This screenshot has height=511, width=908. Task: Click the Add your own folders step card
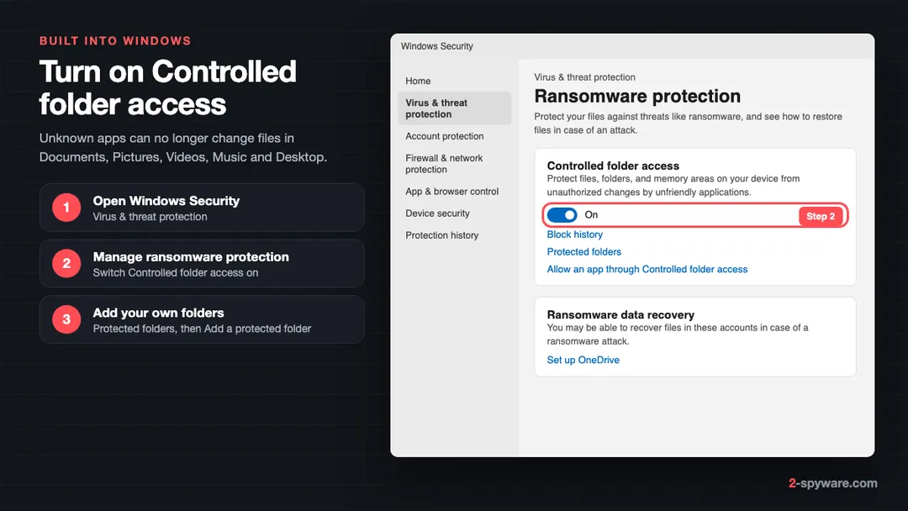(x=202, y=319)
